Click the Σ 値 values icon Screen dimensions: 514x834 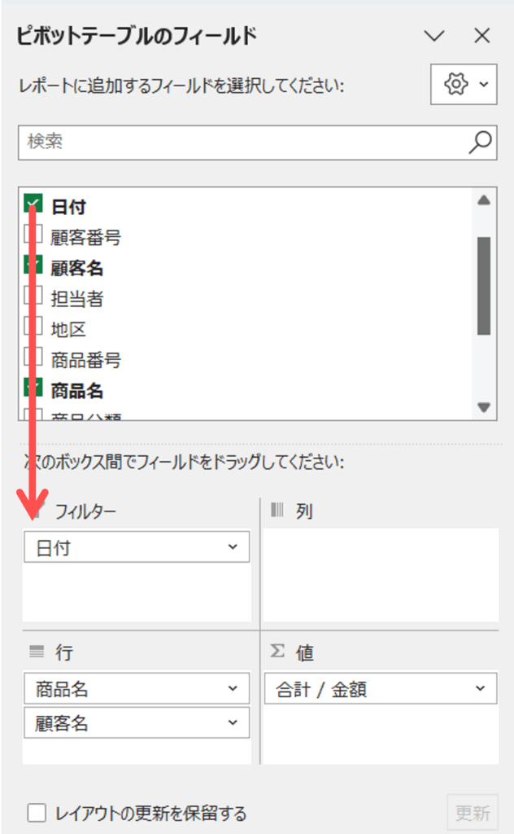[x=278, y=652]
